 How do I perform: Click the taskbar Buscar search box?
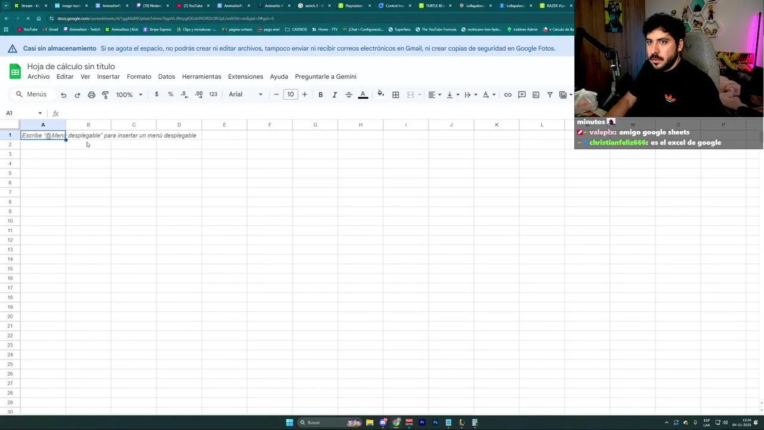tap(330, 422)
